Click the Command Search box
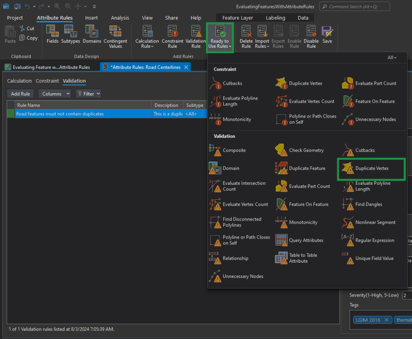 [x=354, y=7]
